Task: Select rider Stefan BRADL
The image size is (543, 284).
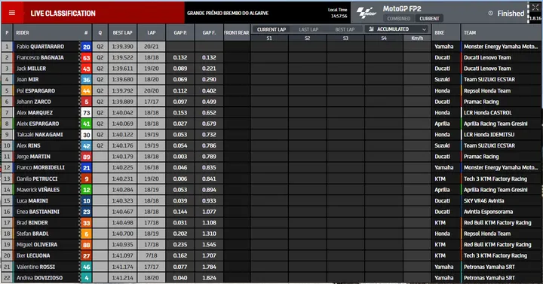Action: [x=32, y=234]
